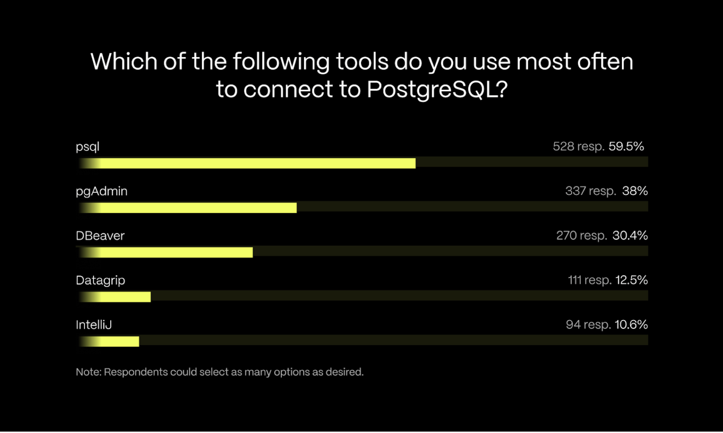723x433 pixels.
Task: Select the DBeaver label
Action: [x=100, y=236]
